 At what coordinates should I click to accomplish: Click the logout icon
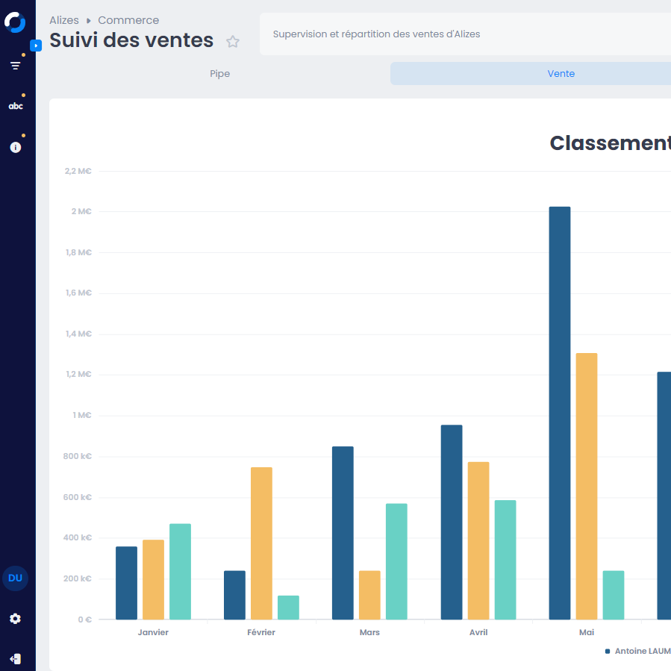coord(15,659)
